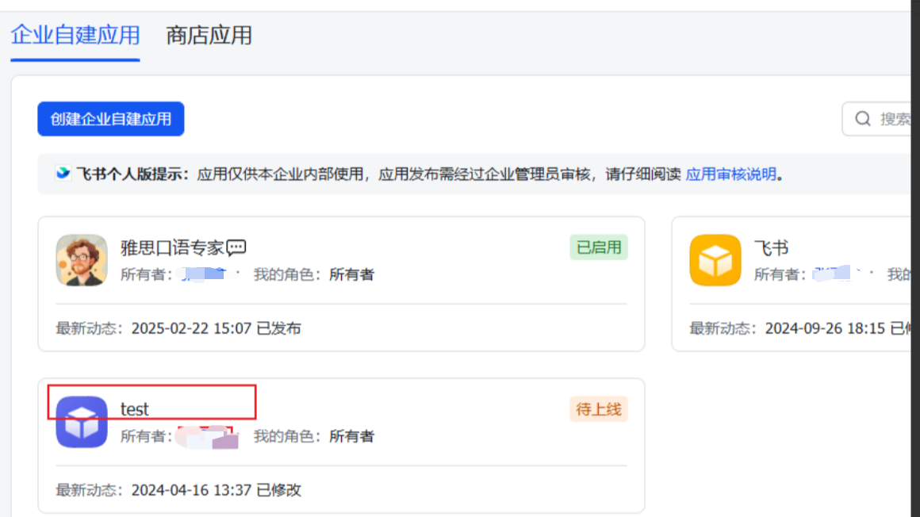
Task: Open the 飞书 app by its name
Action: point(771,248)
